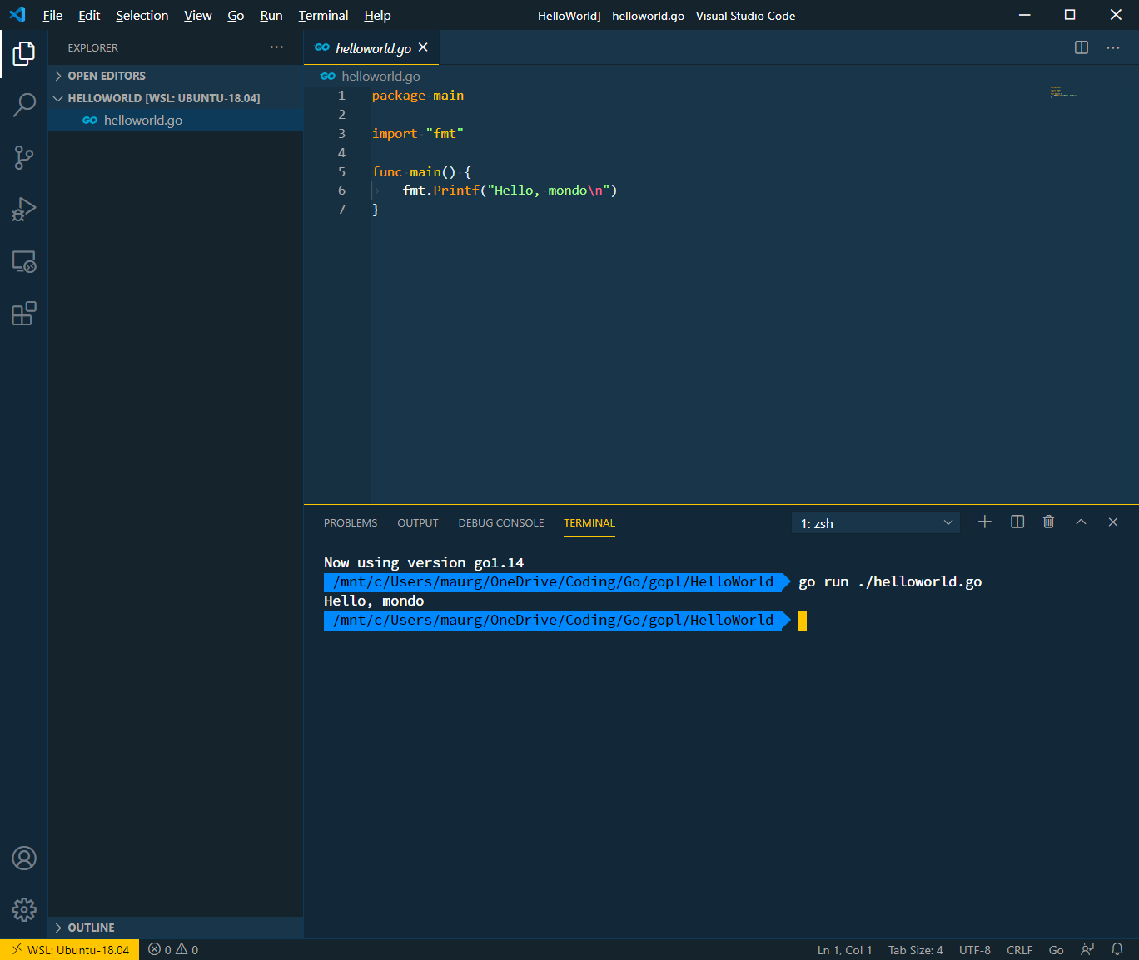Click the "package main" code line
Screen dimensions: 1139x960
[x=418, y=96]
